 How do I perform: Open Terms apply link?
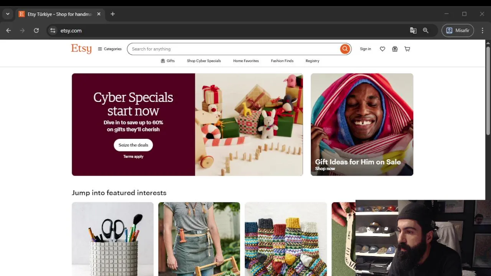pyautogui.click(x=133, y=157)
